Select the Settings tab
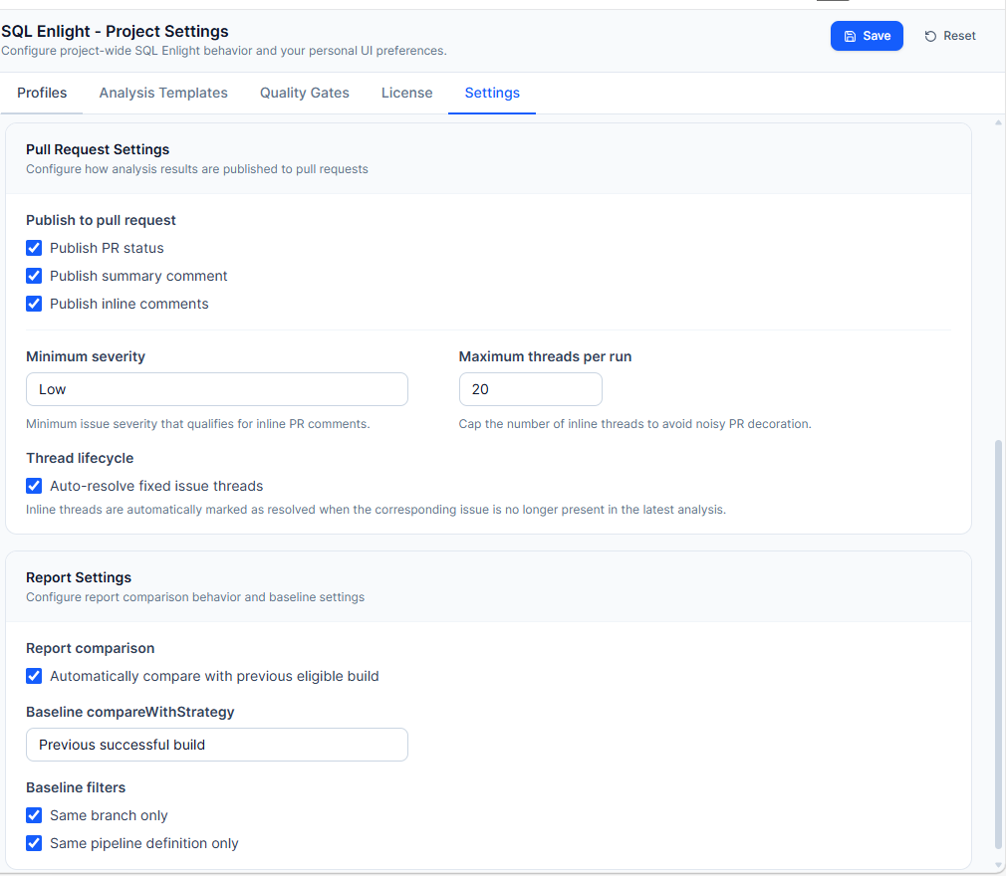The image size is (1006, 876). [x=492, y=93]
